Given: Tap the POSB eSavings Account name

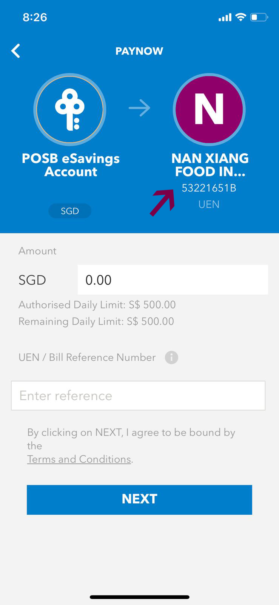Looking at the screenshot, I should [71, 165].
